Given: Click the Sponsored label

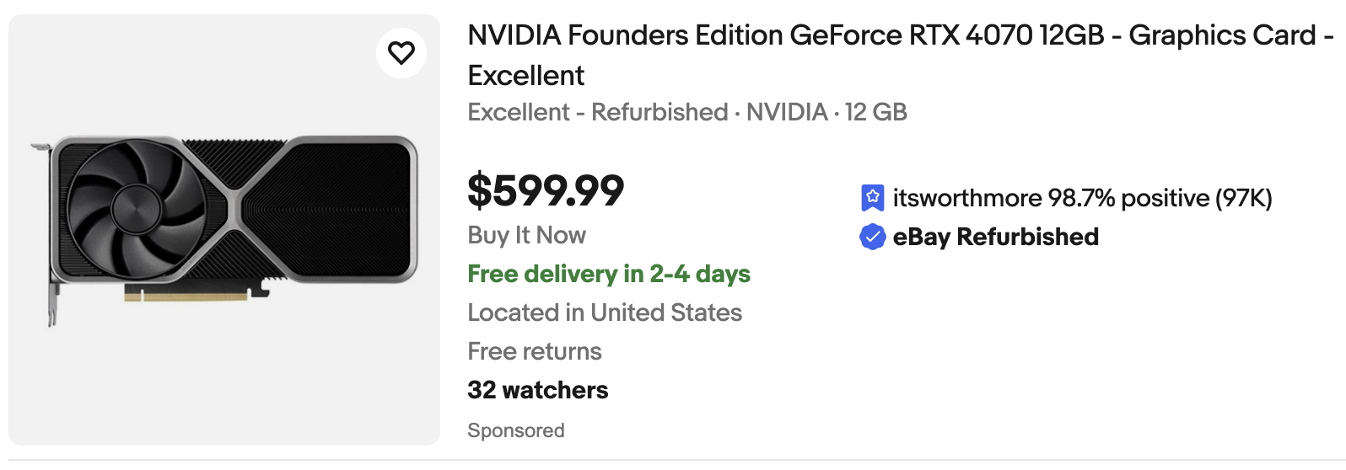Looking at the screenshot, I should (x=515, y=430).
